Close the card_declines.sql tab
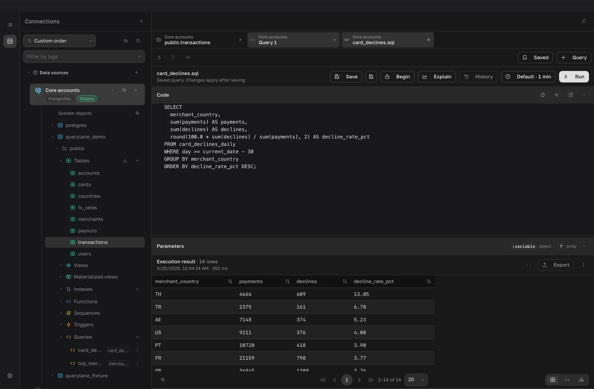This screenshot has width=594, height=389. tap(428, 40)
